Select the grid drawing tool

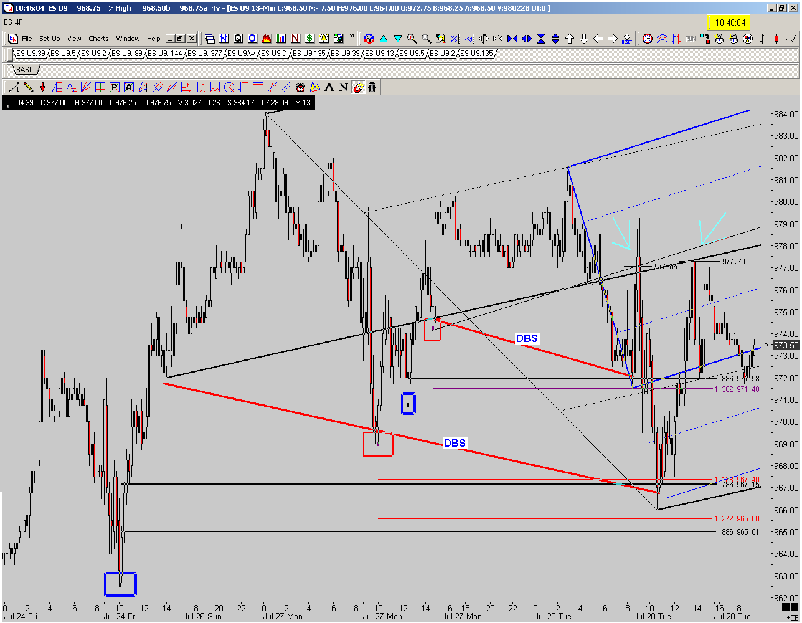(x=100, y=87)
